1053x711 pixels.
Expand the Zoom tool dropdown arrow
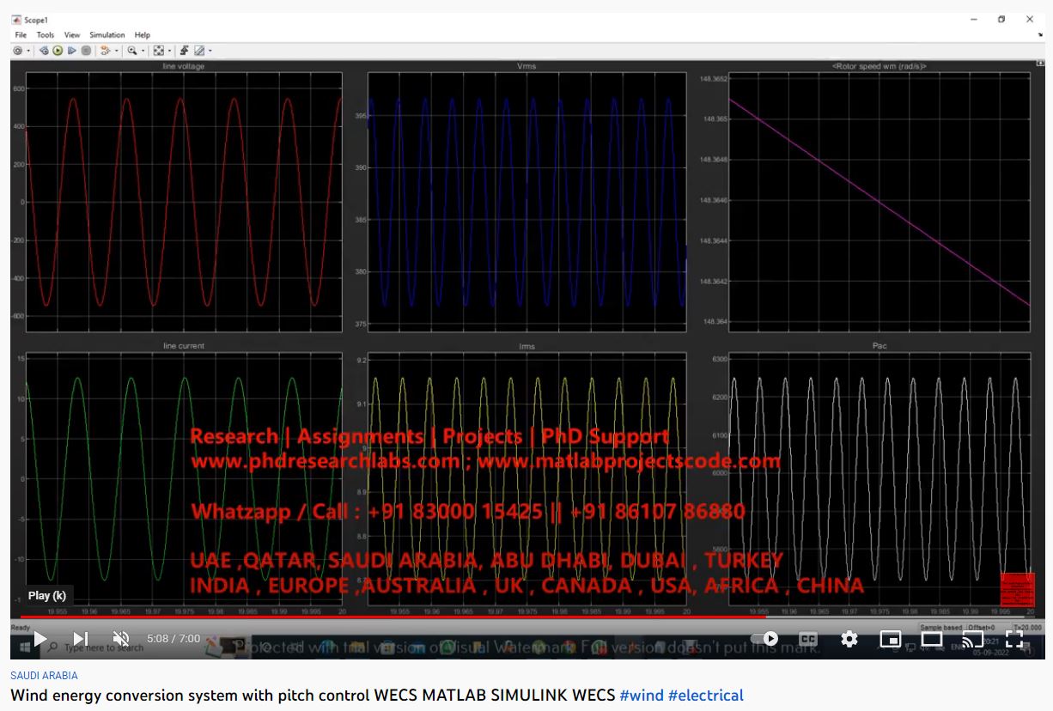coord(143,52)
